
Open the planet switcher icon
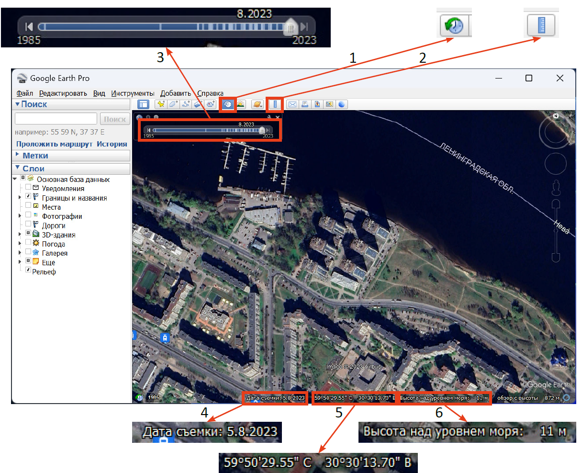tap(257, 104)
